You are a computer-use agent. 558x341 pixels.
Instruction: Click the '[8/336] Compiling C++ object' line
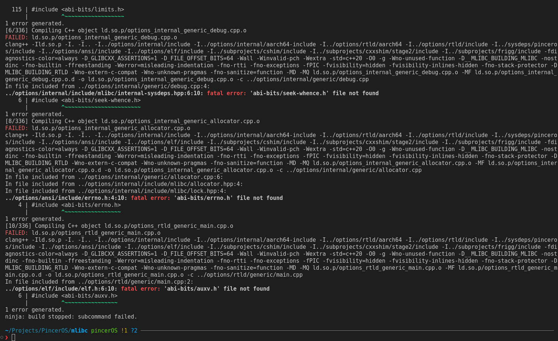(x=132, y=121)
